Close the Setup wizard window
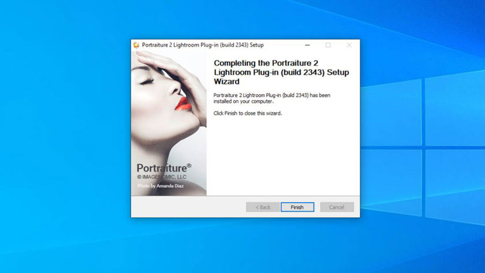This screenshot has width=485, height=273. 349,45
